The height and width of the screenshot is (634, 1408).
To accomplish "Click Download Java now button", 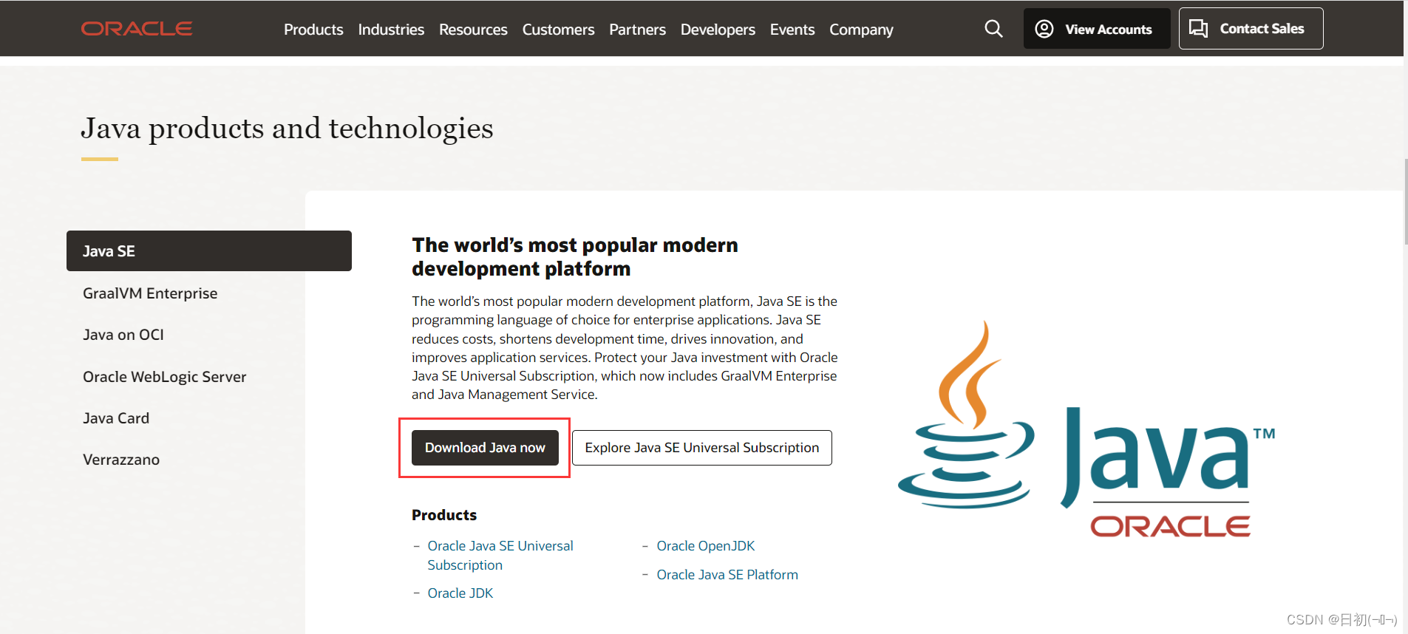I will pos(485,448).
